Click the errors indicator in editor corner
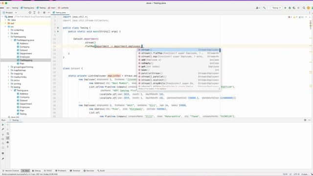The width and height of the screenshot is (313, 176). point(290,17)
